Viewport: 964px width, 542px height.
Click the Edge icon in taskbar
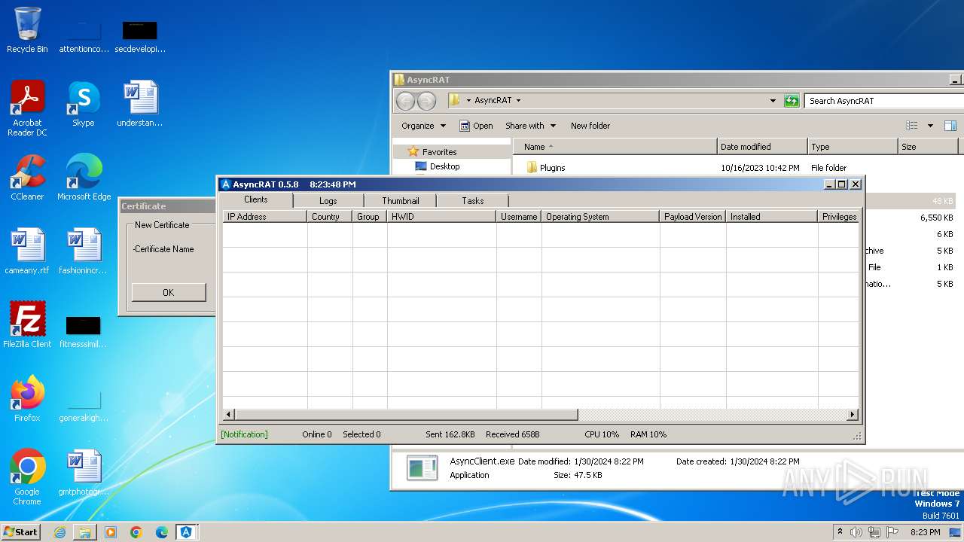(x=162, y=532)
